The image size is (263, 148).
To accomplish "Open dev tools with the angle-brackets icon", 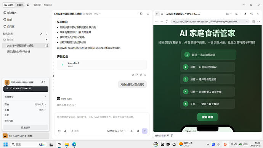I will click(x=259, y=21).
